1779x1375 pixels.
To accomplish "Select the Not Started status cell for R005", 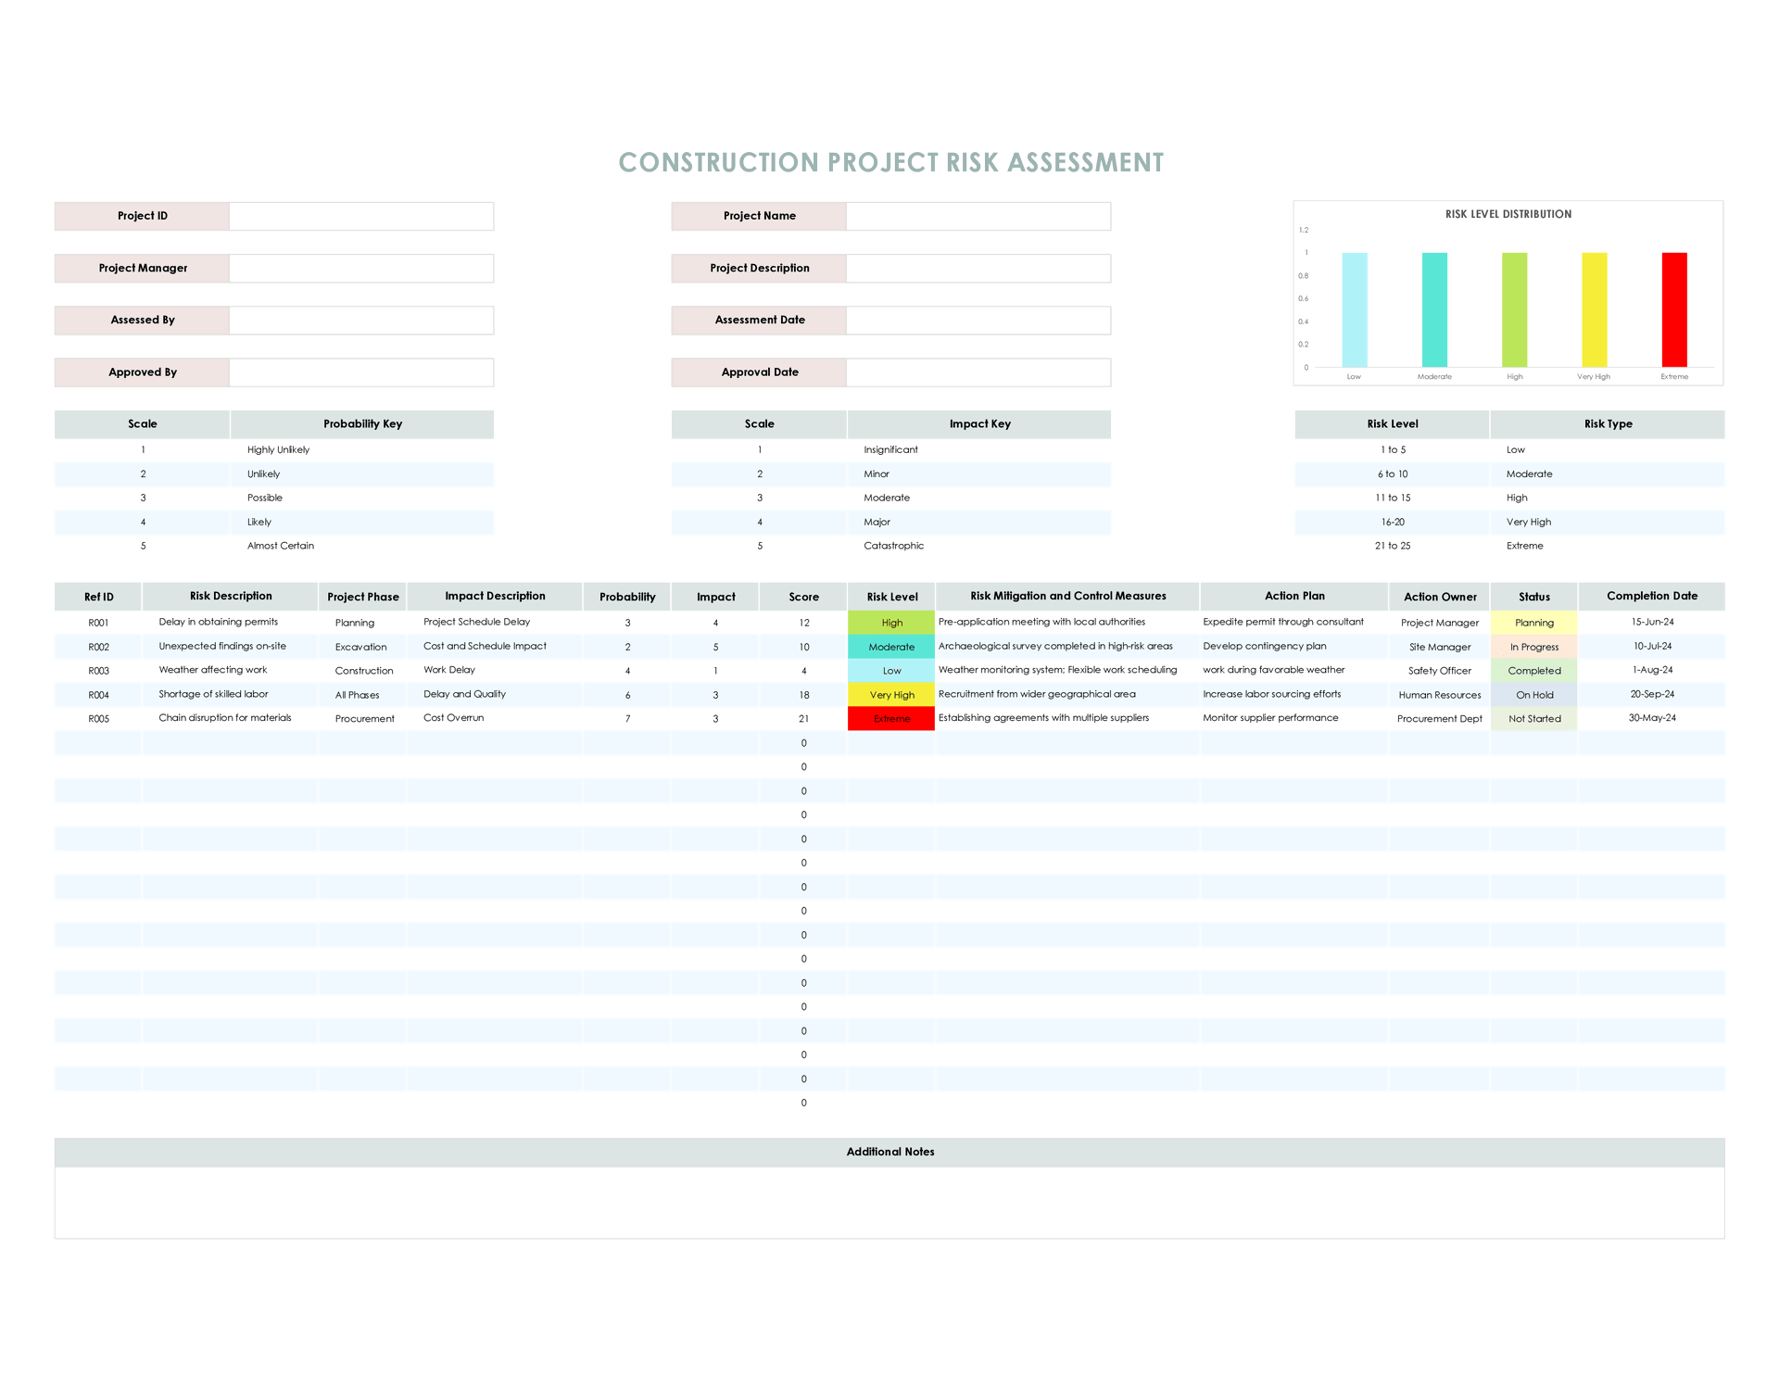I will (x=1533, y=718).
